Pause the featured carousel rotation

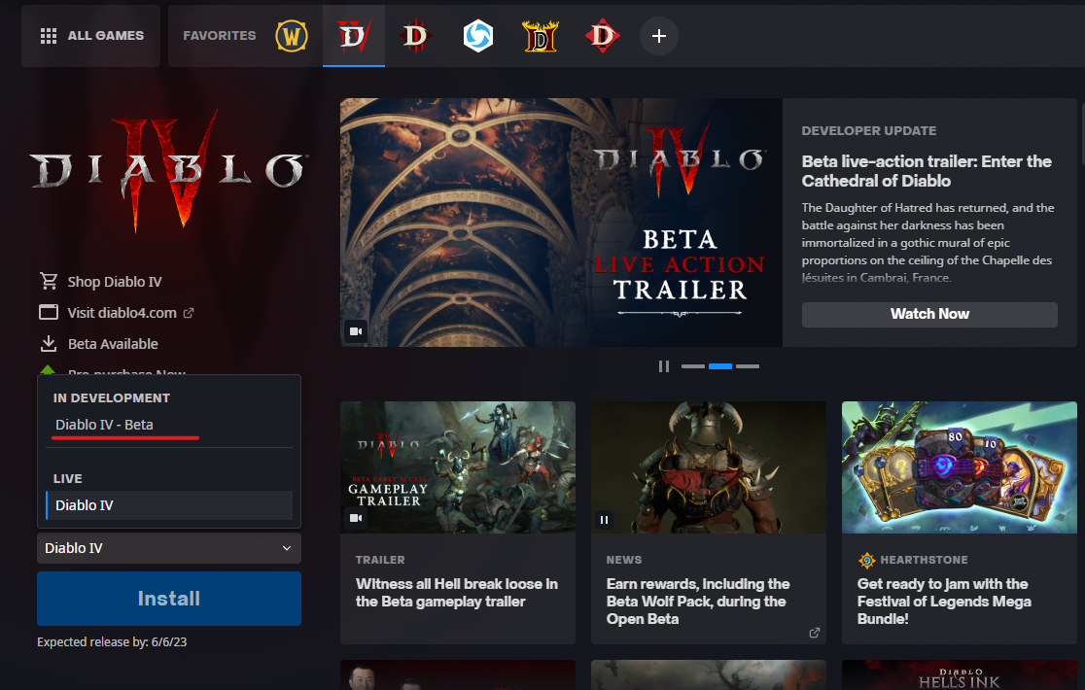664,366
